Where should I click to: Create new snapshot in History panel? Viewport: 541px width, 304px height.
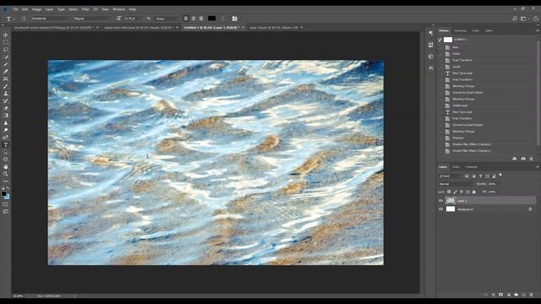[523, 159]
